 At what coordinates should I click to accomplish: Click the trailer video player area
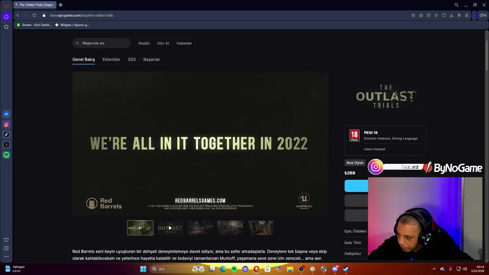click(x=200, y=143)
